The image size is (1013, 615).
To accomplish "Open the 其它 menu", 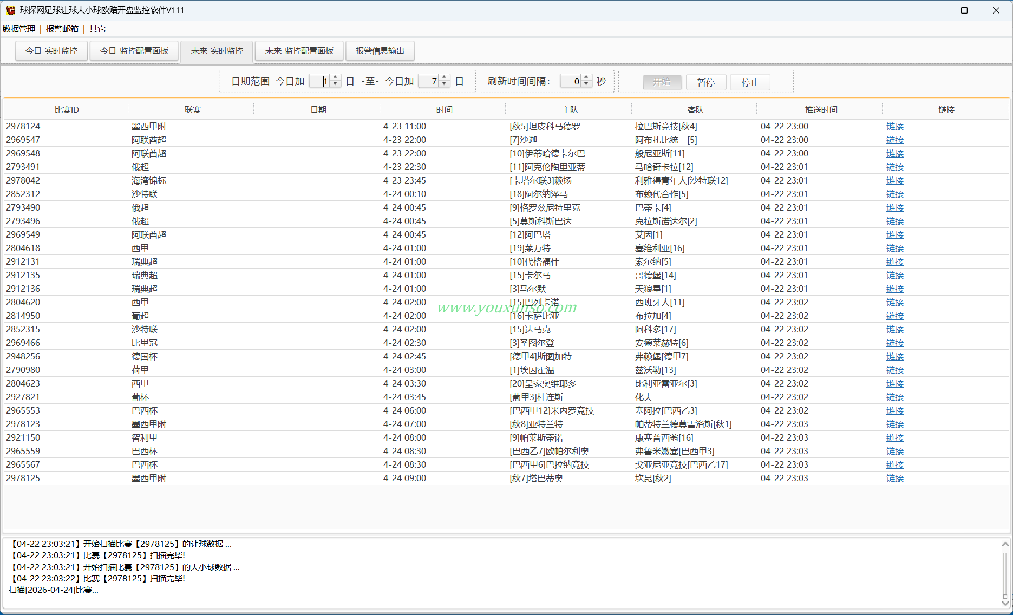I will (97, 29).
